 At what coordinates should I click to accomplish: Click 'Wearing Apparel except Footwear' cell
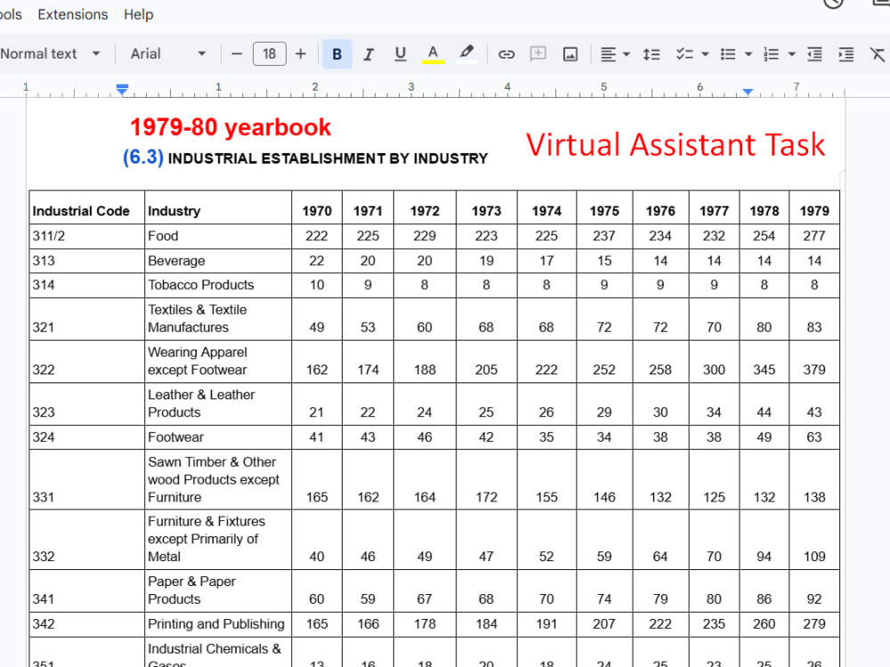point(218,361)
